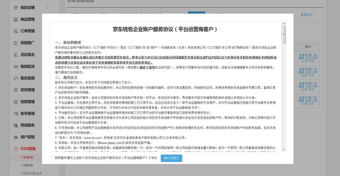
Task: Open the 用户营销 menu label
Action: 28,137
